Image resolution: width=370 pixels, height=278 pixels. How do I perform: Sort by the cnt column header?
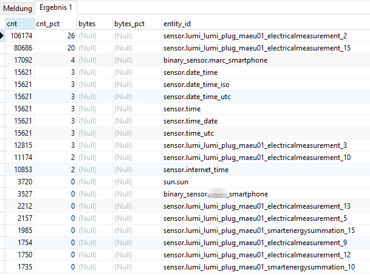pyautogui.click(x=20, y=24)
